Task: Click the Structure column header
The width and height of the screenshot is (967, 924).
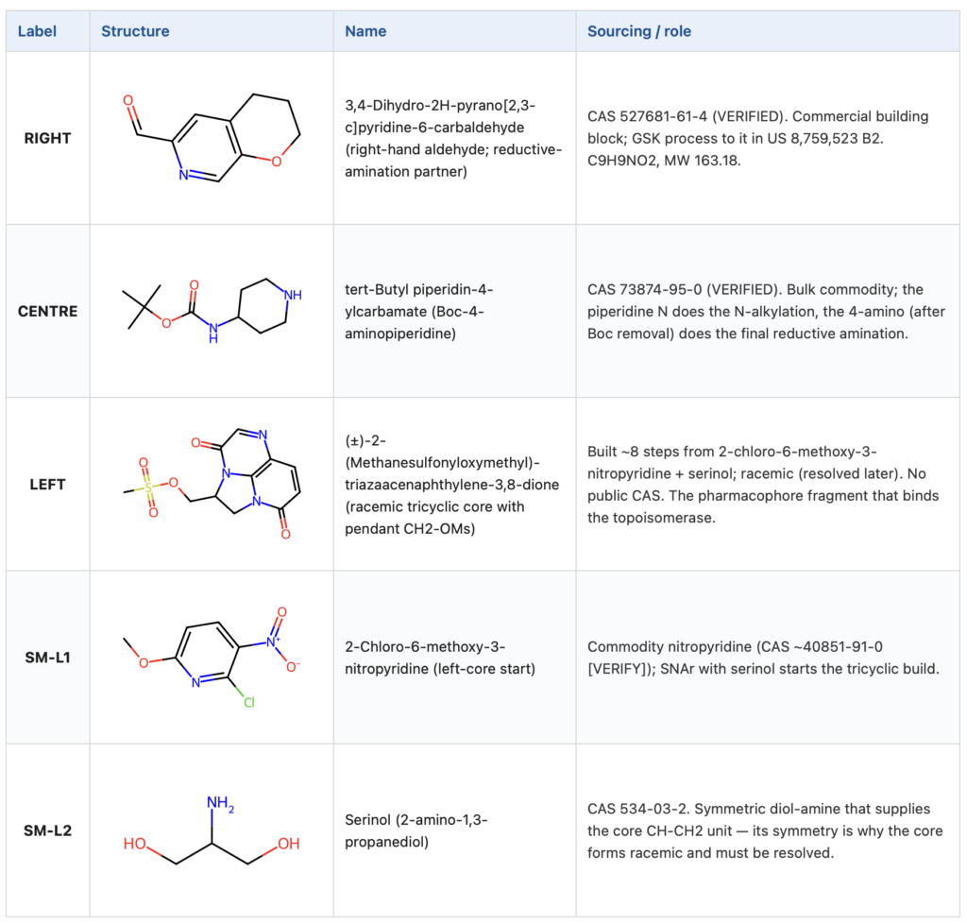Action: [x=135, y=31]
